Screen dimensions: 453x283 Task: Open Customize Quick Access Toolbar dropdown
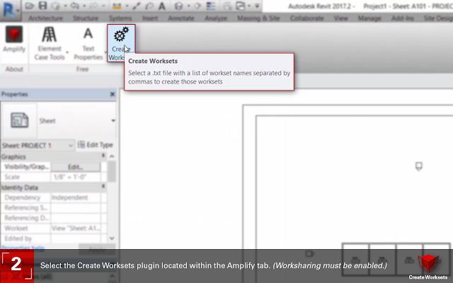pos(257,6)
